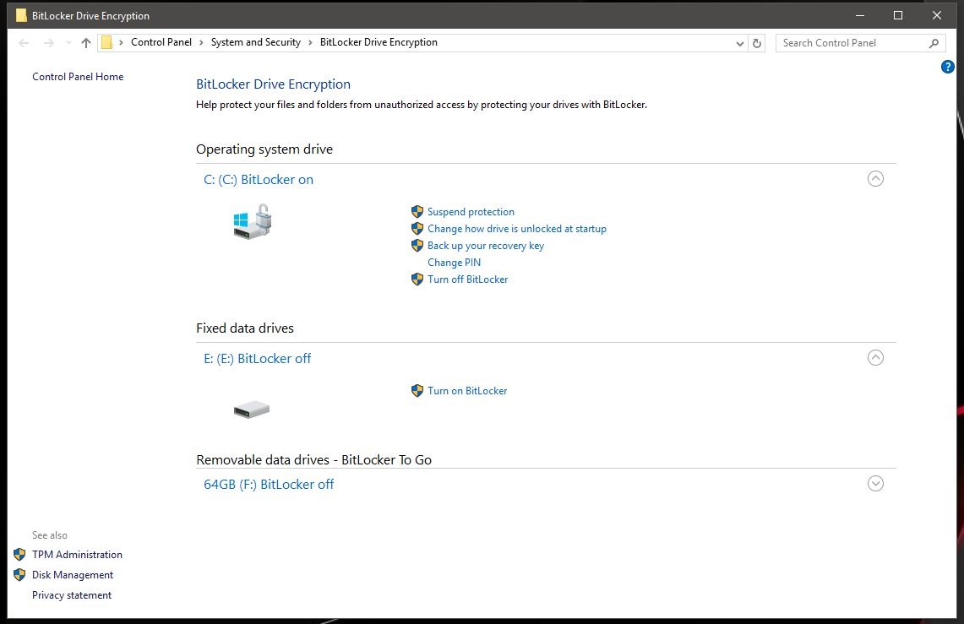This screenshot has width=964, height=624.
Task: Open Change PIN link
Action: coord(454,263)
